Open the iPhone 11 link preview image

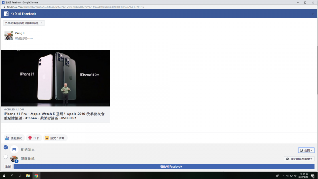[56, 78]
